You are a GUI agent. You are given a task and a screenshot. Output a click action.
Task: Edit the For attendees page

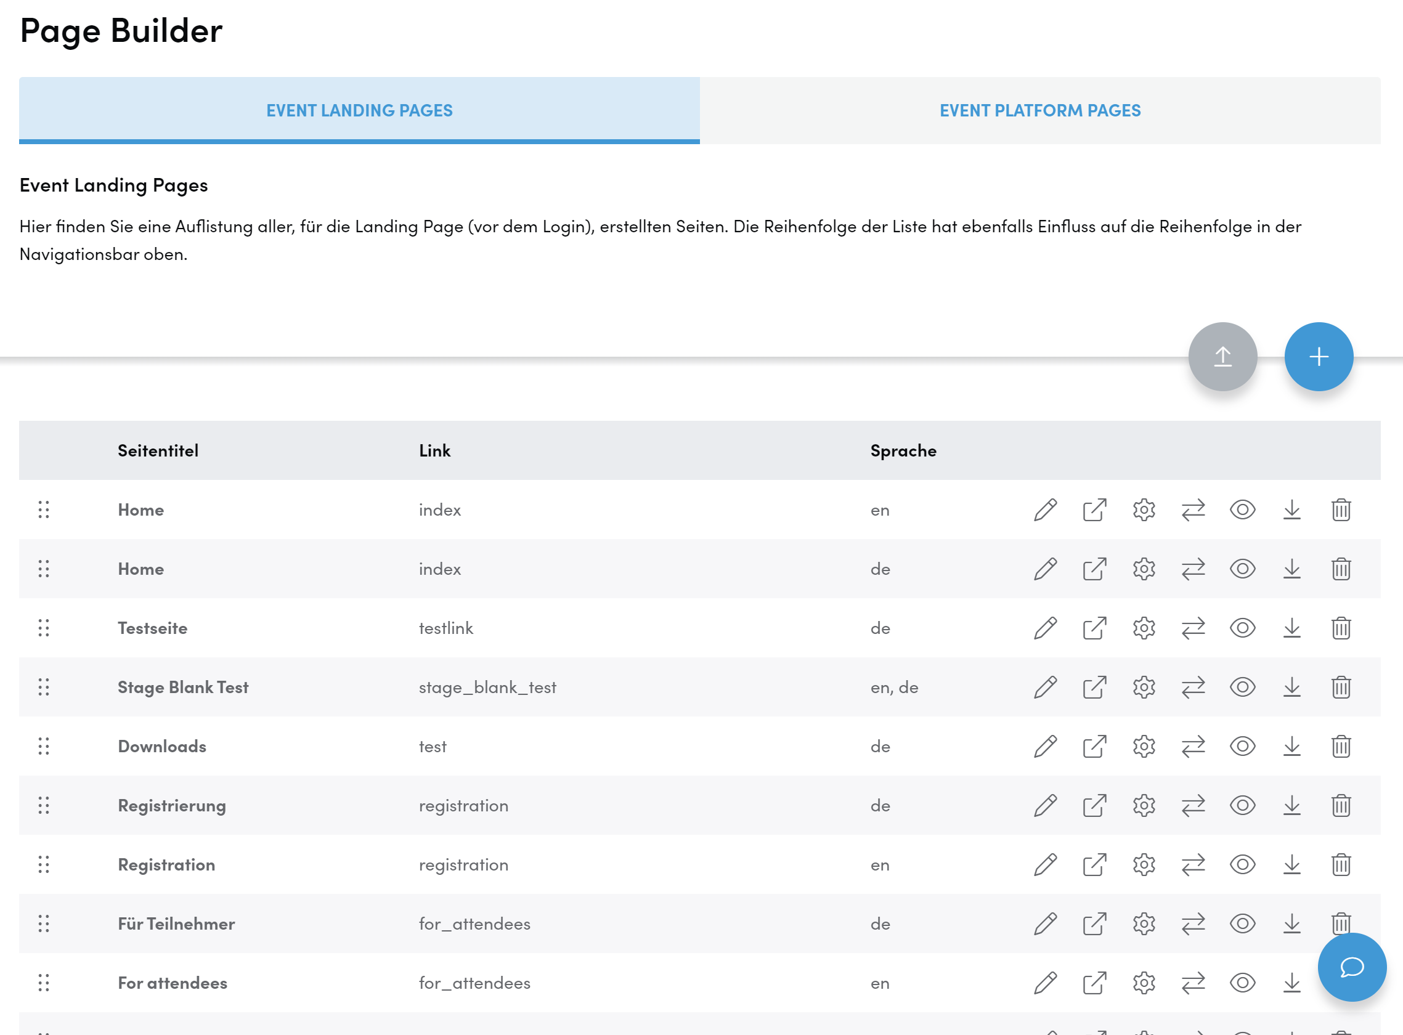click(1045, 983)
